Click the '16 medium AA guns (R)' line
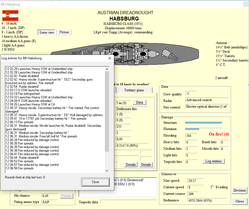This screenshot has height=209, width=249. tap(19, 41)
